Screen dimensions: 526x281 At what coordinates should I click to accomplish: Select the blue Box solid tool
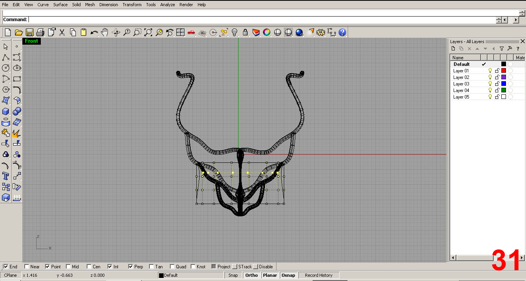(x=6, y=111)
